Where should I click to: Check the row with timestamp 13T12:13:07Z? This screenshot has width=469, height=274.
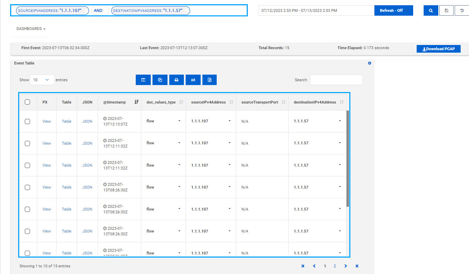(28, 121)
